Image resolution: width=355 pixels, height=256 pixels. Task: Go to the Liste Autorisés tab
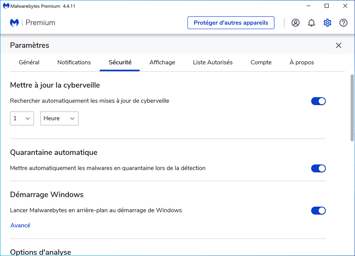pyautogui.click(x=213, y=62)
